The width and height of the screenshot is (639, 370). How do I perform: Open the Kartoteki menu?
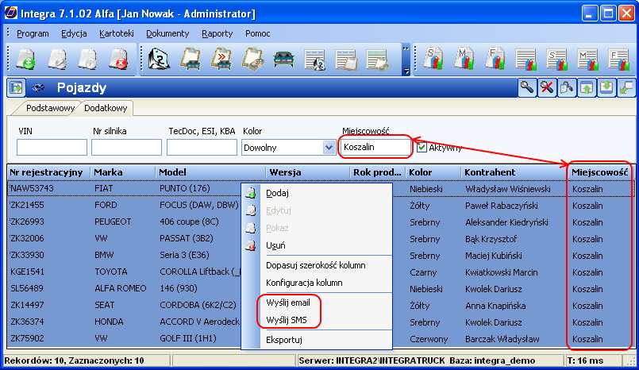(117, 33)
